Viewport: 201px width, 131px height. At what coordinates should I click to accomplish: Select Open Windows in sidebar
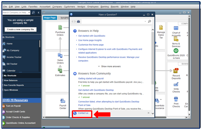point(11,90)
